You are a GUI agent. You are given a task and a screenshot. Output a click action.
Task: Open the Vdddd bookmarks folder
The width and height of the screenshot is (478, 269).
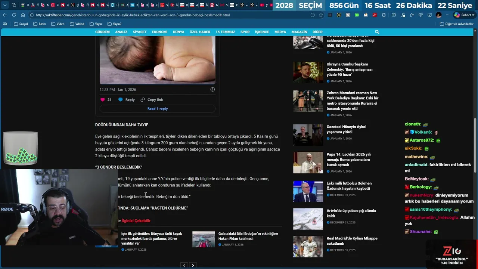click(x=77, y=24)
